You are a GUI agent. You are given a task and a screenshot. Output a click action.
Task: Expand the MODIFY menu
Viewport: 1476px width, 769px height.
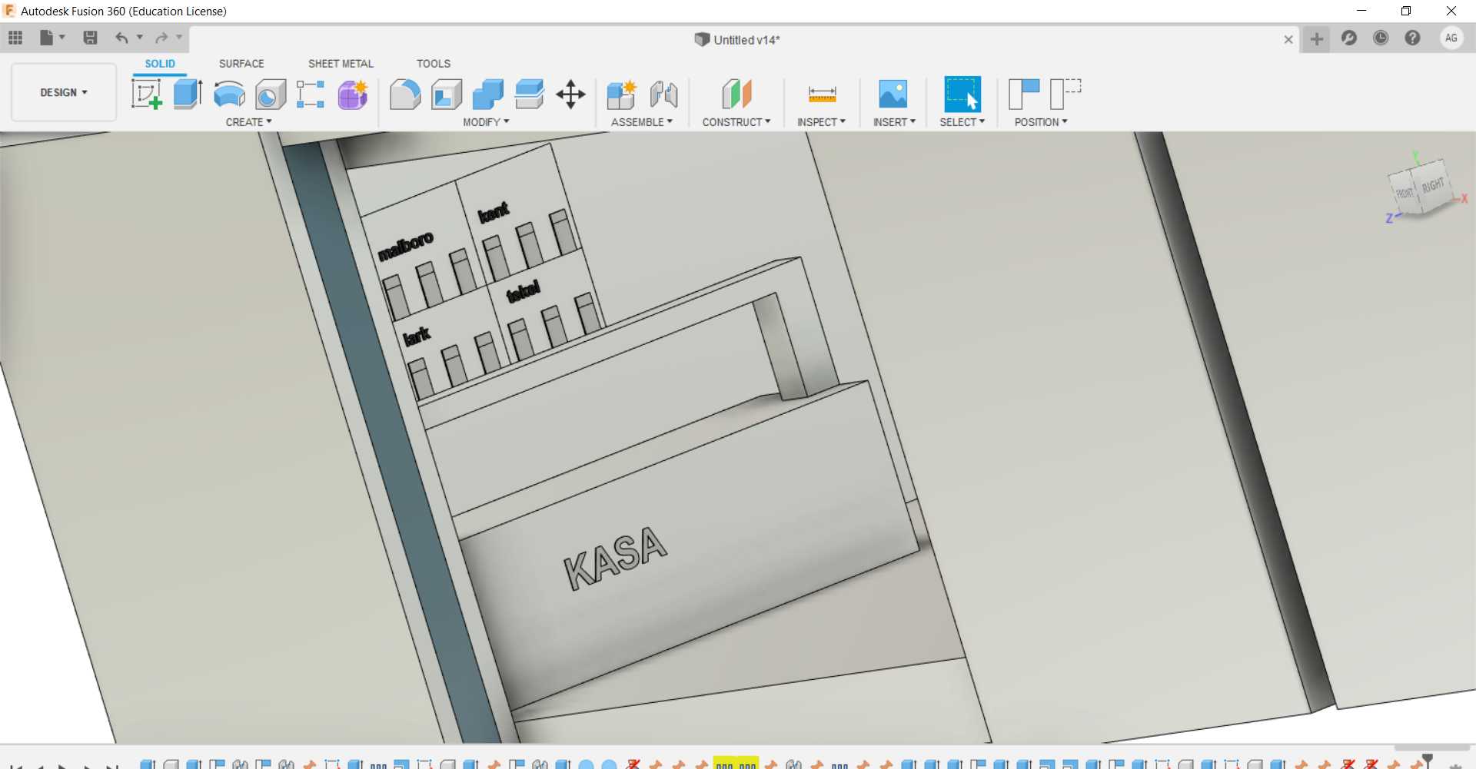tap(486, 122)
